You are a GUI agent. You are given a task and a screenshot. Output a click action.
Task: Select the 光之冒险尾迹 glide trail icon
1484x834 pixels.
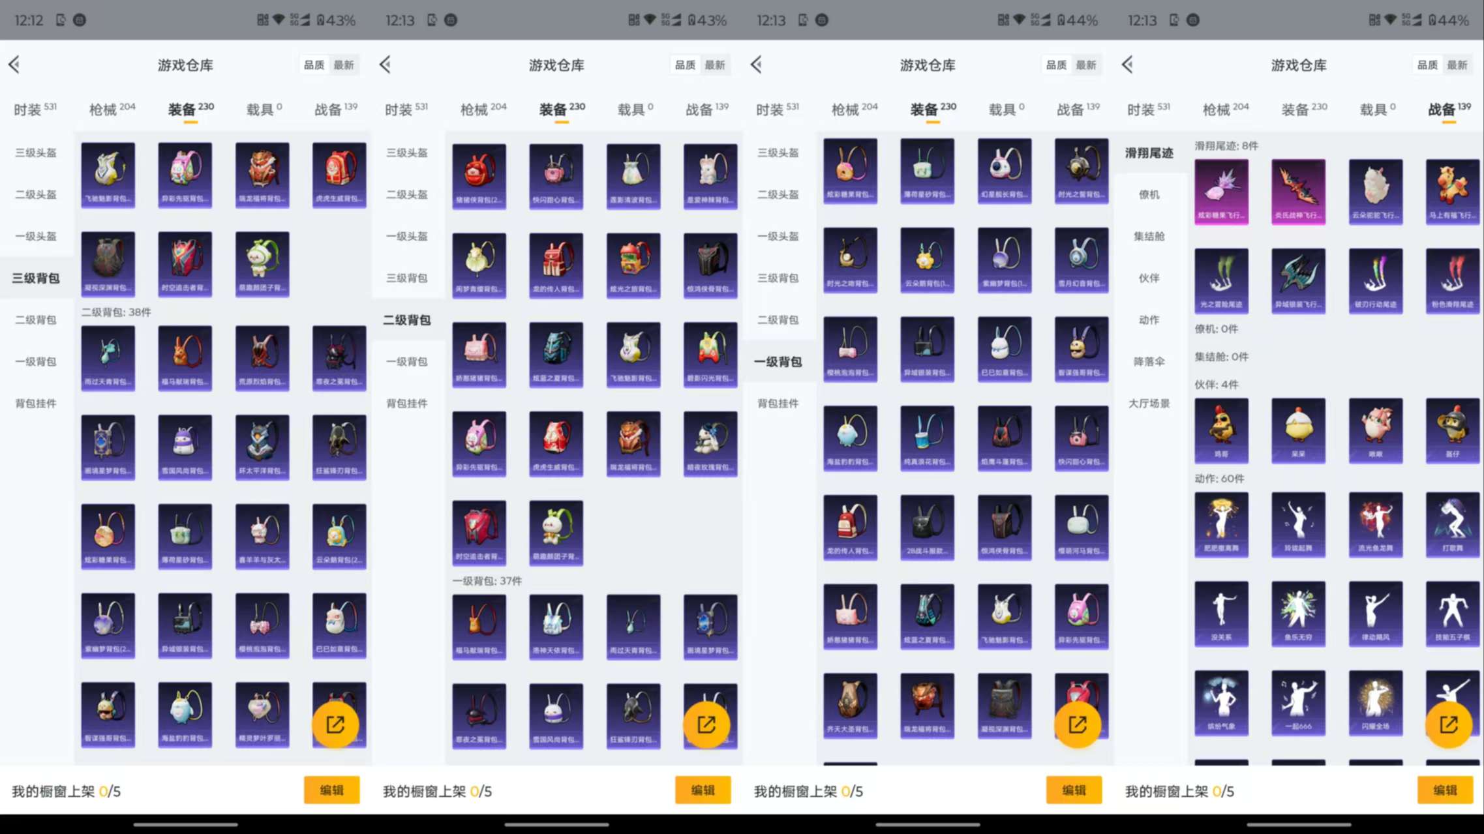coord(1221,279)
